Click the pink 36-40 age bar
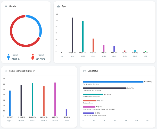The width and height of the screenshot is (157, 129). [x=104, y=49]
